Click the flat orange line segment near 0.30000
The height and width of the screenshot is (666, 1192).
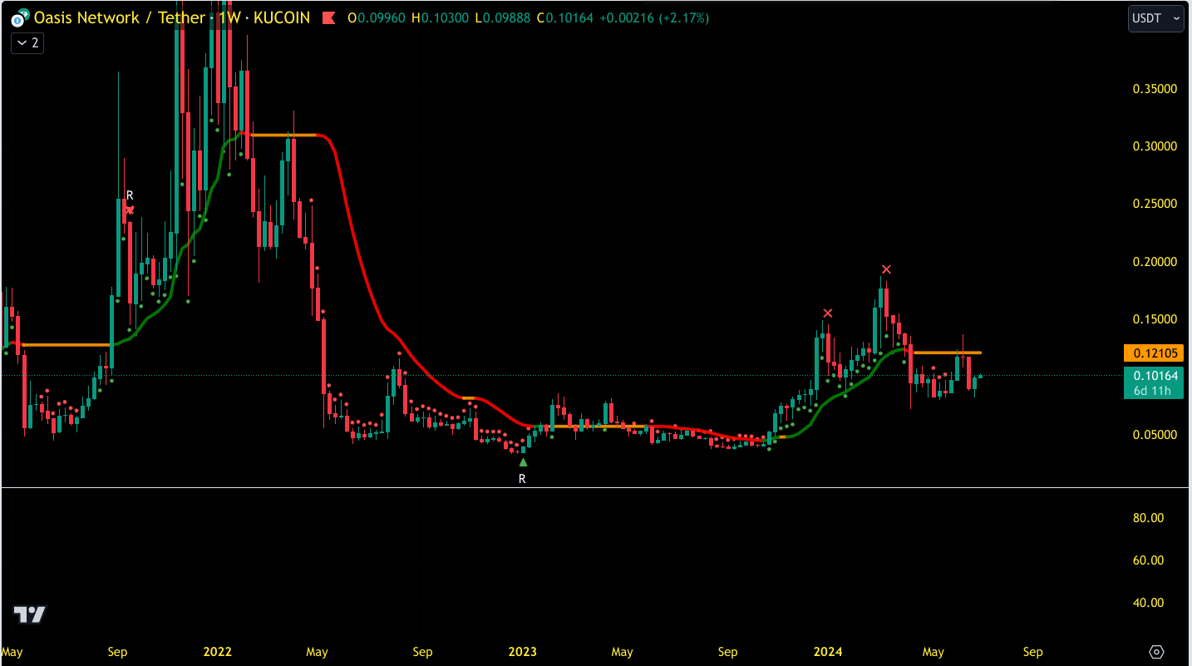click(283, 135)
